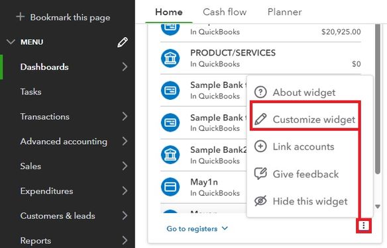Collapse the MENU section chevron

click(x=11, y=42)
